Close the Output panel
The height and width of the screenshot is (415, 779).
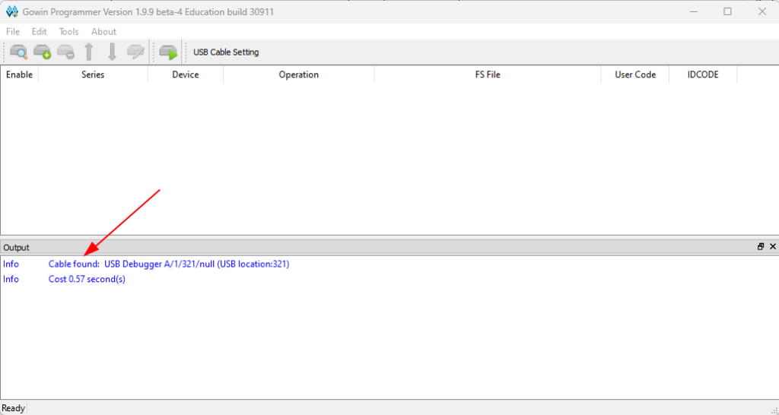tap(773, 247)
